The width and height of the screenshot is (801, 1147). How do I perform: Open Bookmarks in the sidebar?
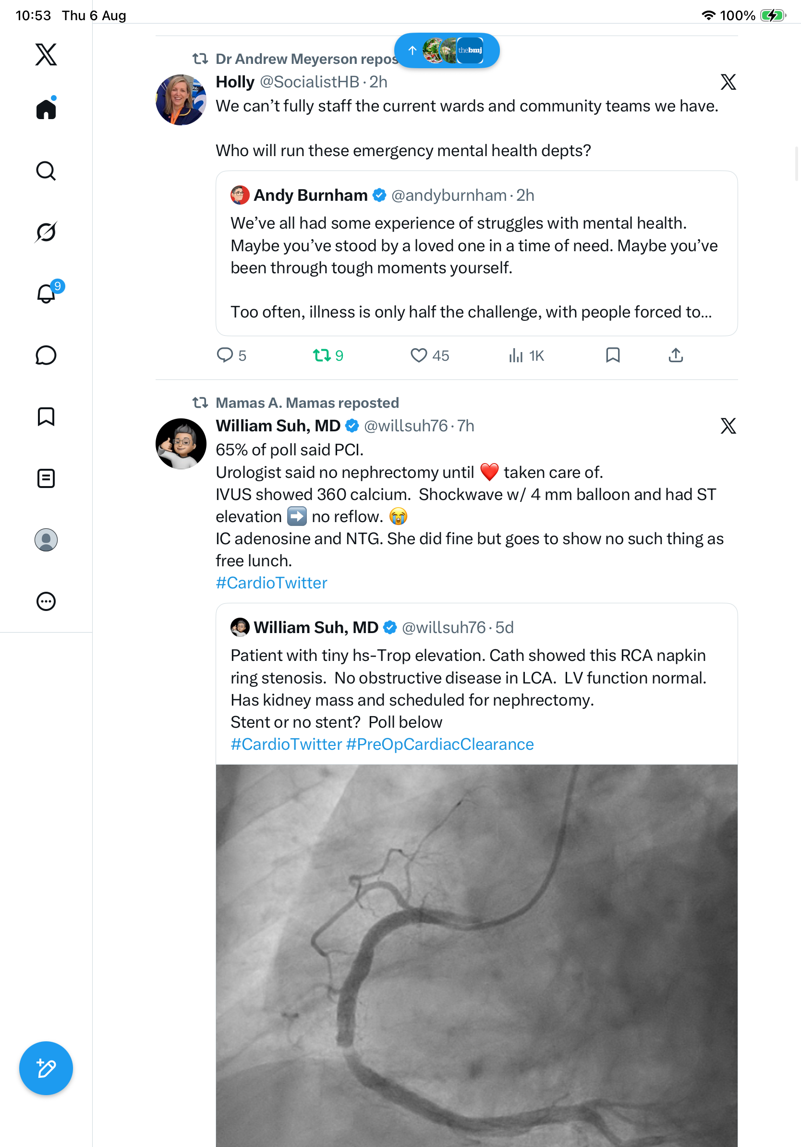[x=46, y=416]
